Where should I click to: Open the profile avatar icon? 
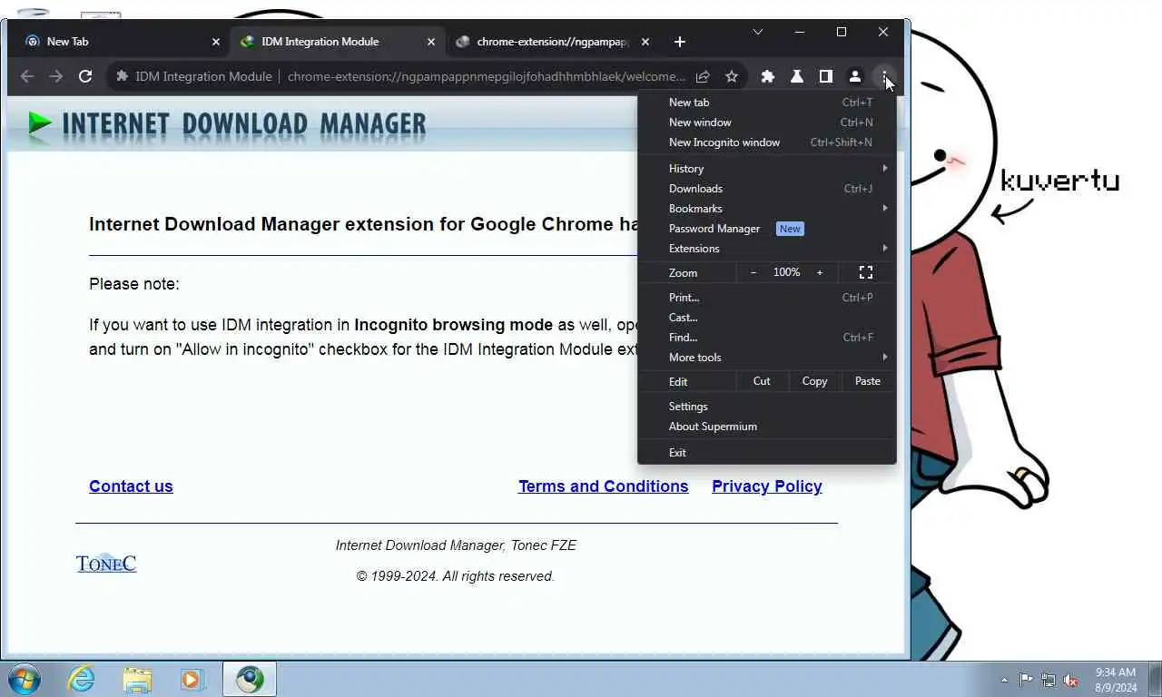point(855,76)
